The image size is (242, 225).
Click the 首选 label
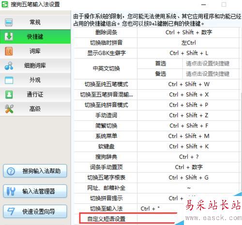(x=160, y=64)
